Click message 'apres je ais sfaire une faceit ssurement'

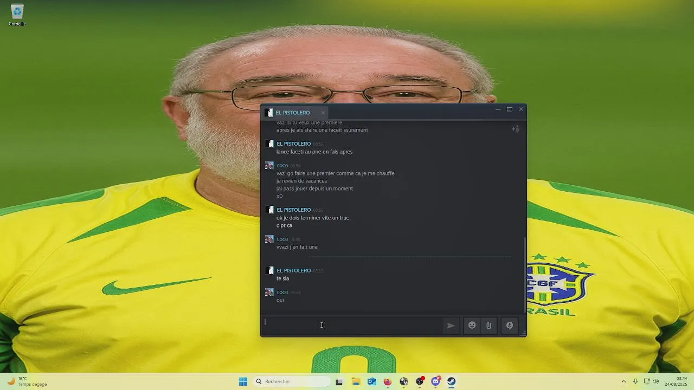pyautogui.click(x=322, y=130)
